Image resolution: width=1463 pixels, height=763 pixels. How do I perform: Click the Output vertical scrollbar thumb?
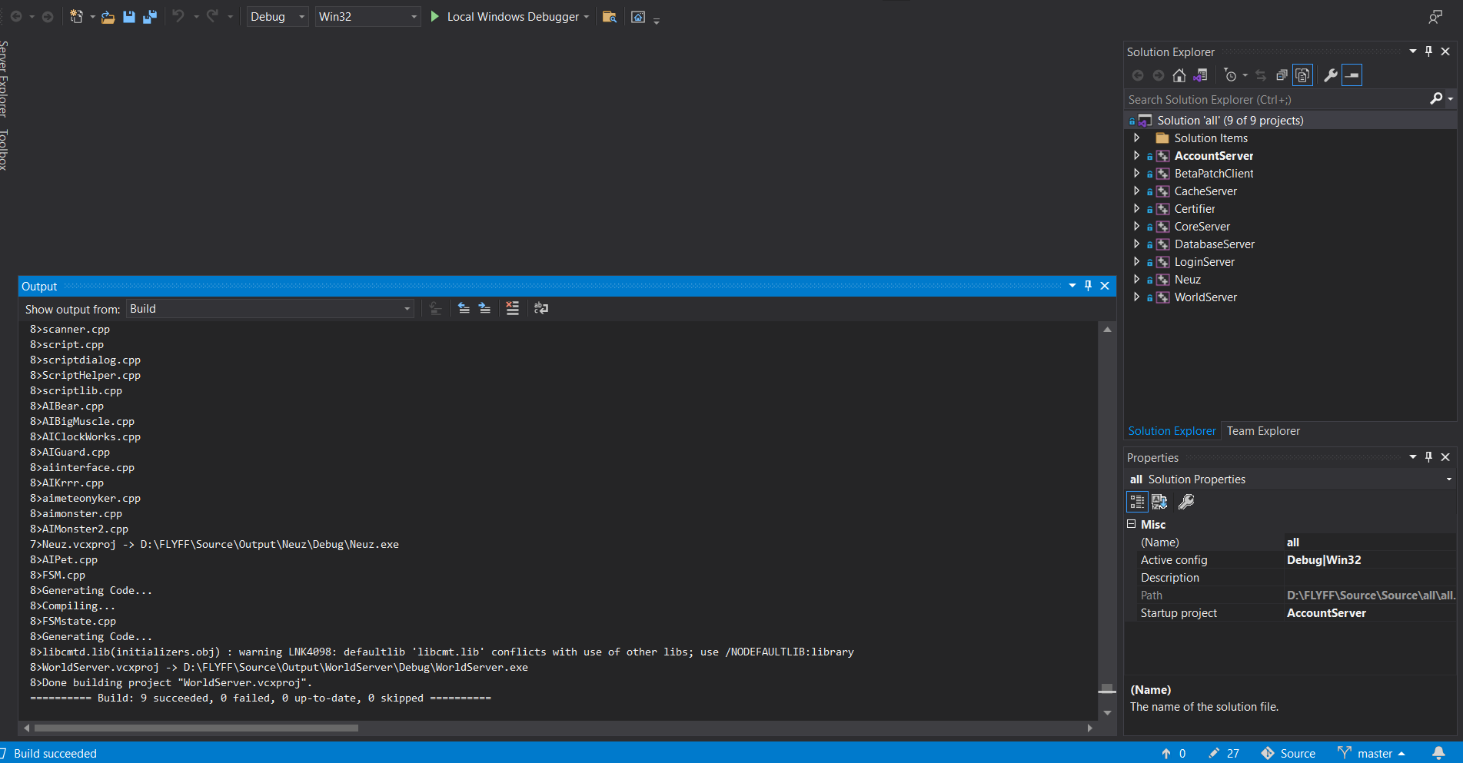click(x=1107, y=688)
